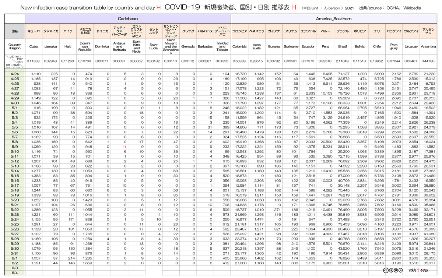The height and width of the screenshot is (278, 442).
Task: Click the large COVID-19 title text
Action: coord(182,7)
